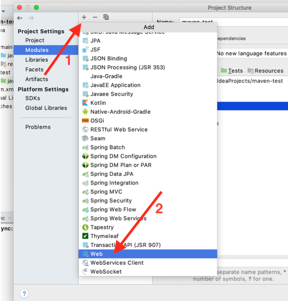The height and width of the screenshot is (301, 288).
Task: Open Facets settings
Action: [x=34, y=69]
